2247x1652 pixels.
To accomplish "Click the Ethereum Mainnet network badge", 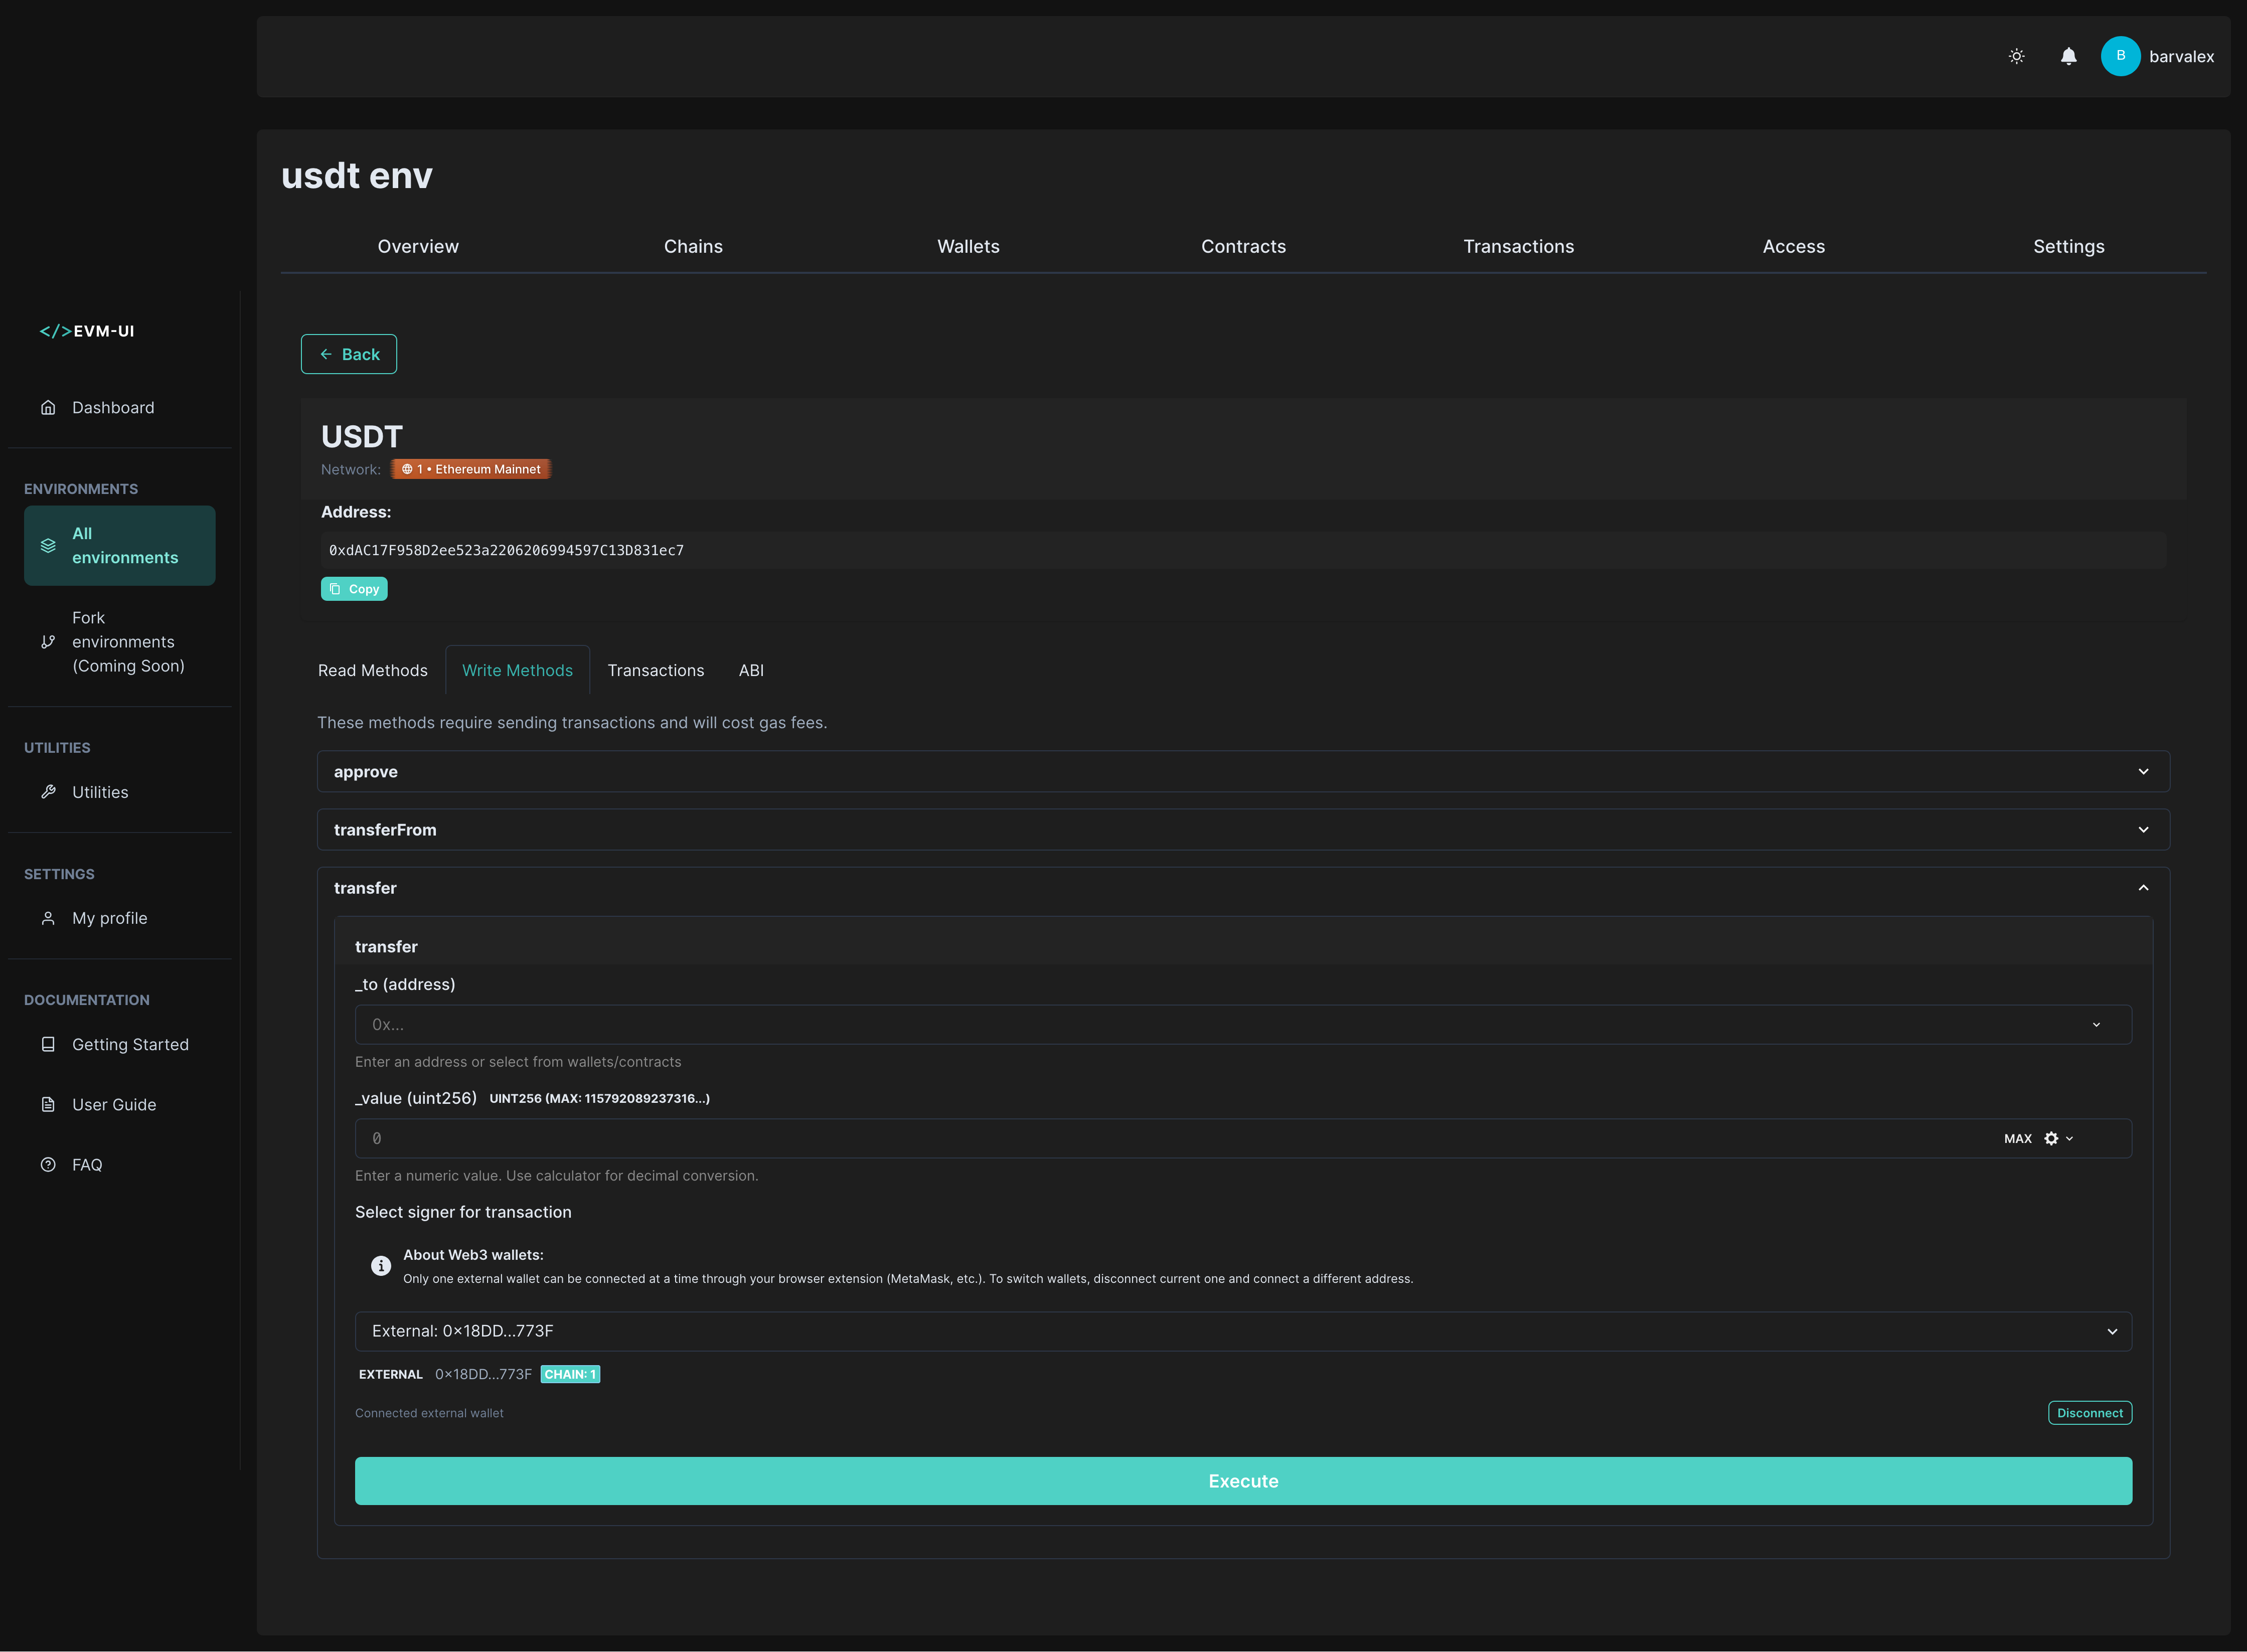I will (x=471, y=469).
